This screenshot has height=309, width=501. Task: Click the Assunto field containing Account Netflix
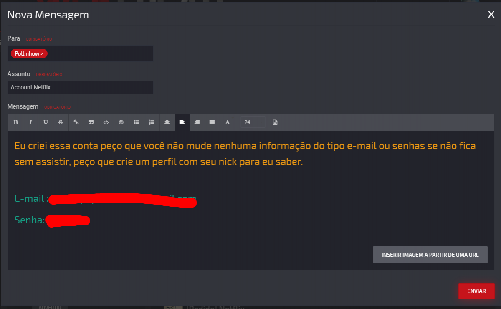point(80,87)
